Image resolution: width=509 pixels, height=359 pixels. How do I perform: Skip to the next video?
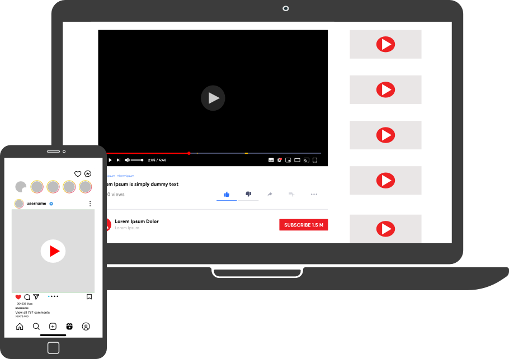[119, 160]
